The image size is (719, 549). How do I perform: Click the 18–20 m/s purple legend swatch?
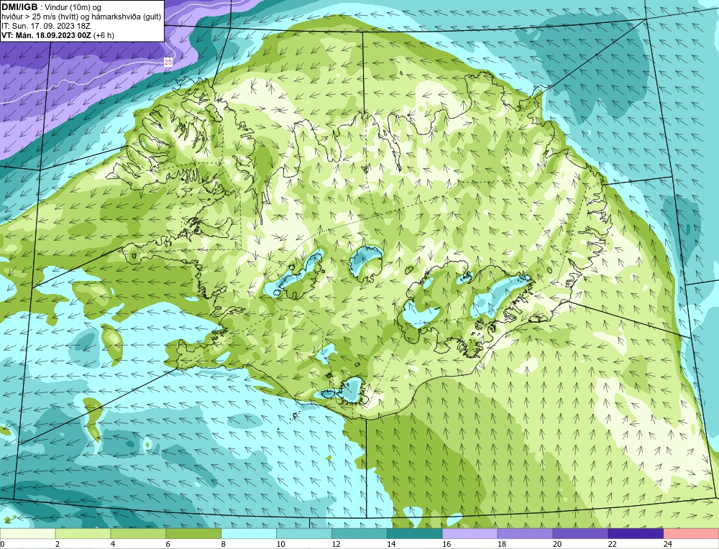525,534
